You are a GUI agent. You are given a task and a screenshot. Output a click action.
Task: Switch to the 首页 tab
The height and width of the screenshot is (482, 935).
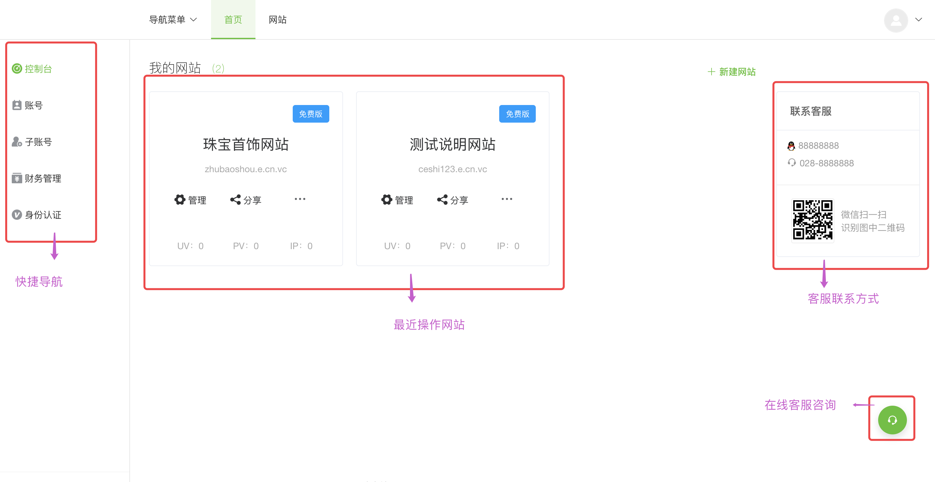pos(233,20)
